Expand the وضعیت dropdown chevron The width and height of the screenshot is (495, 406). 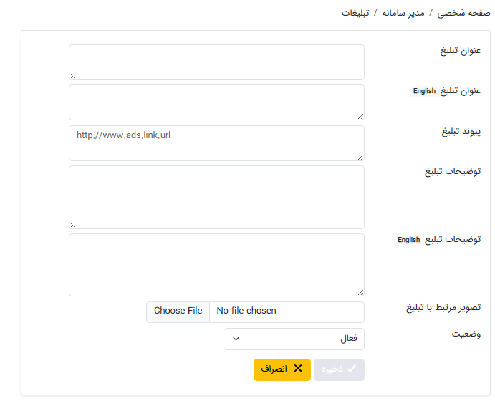click(x=236, y=339)
